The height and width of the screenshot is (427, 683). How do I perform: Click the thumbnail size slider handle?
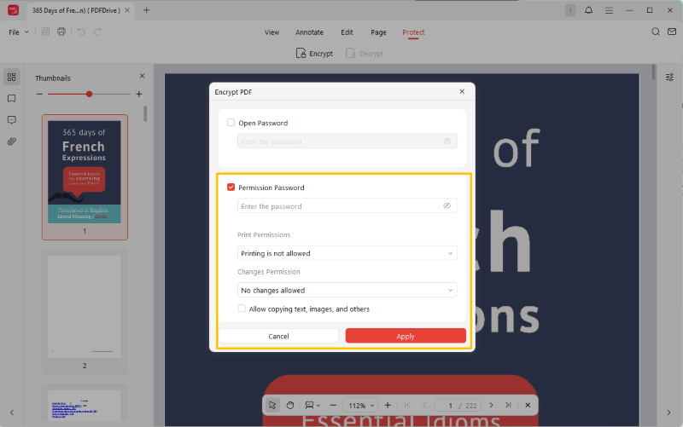click(89, 94)
